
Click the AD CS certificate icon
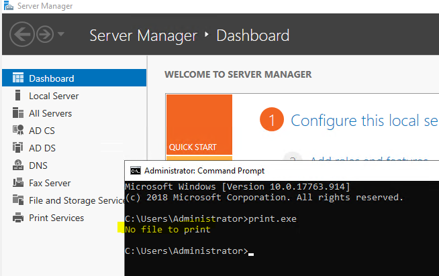(18, 130)
